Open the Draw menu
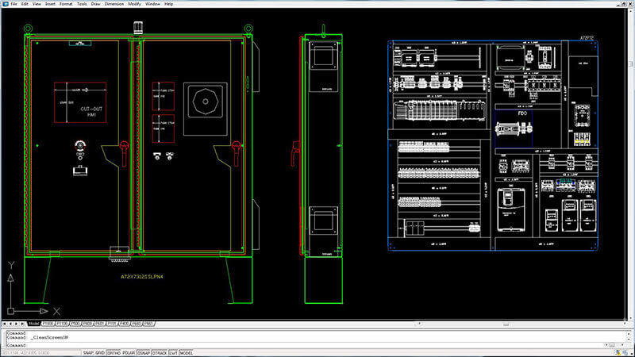Screen dimensions: 635x357 coord(95,4)
